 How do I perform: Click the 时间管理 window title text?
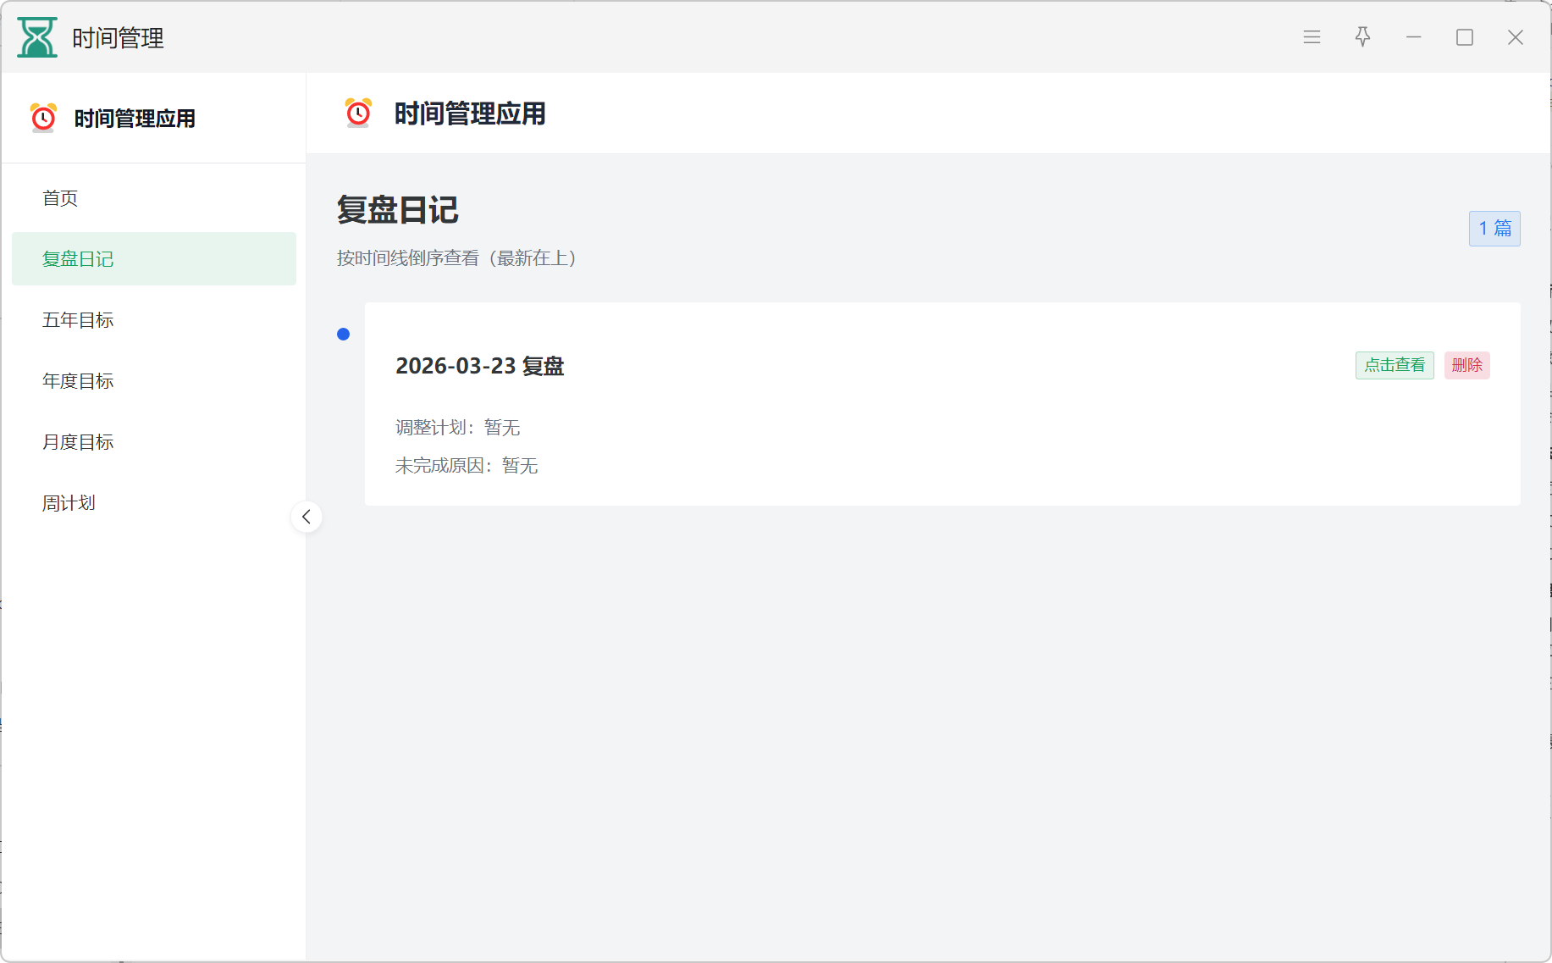(118, 38)
